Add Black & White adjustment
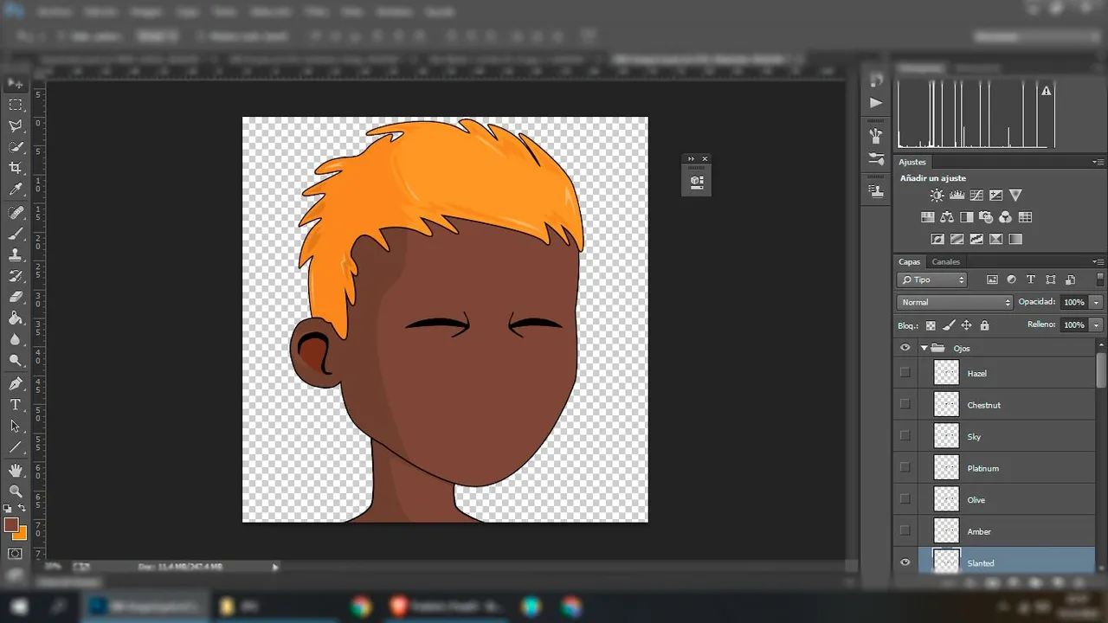Viewport: 1108px width, 623px height. coord(967,217)
